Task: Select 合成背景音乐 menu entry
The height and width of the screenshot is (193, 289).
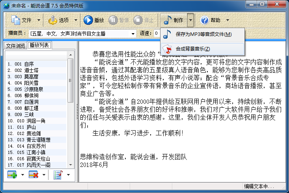Action: pyautogui.click(x=202, y=49)
